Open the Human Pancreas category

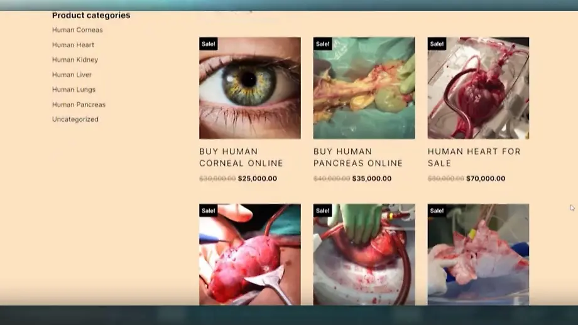click(x=79, y=105)
